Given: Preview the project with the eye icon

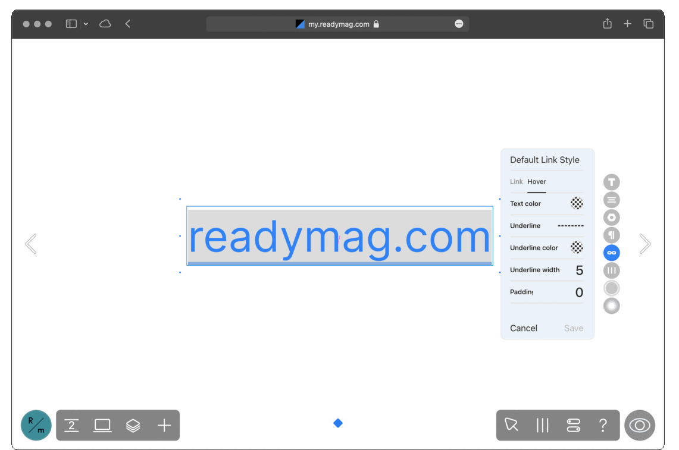Looking at the screenshot, I should [640, 425].
